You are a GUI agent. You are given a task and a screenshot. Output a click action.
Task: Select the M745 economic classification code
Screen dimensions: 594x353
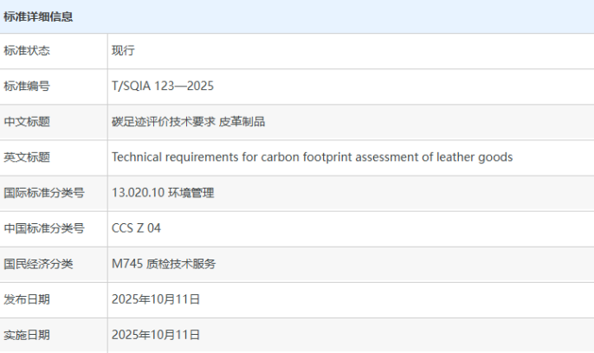tap(126, 264)
